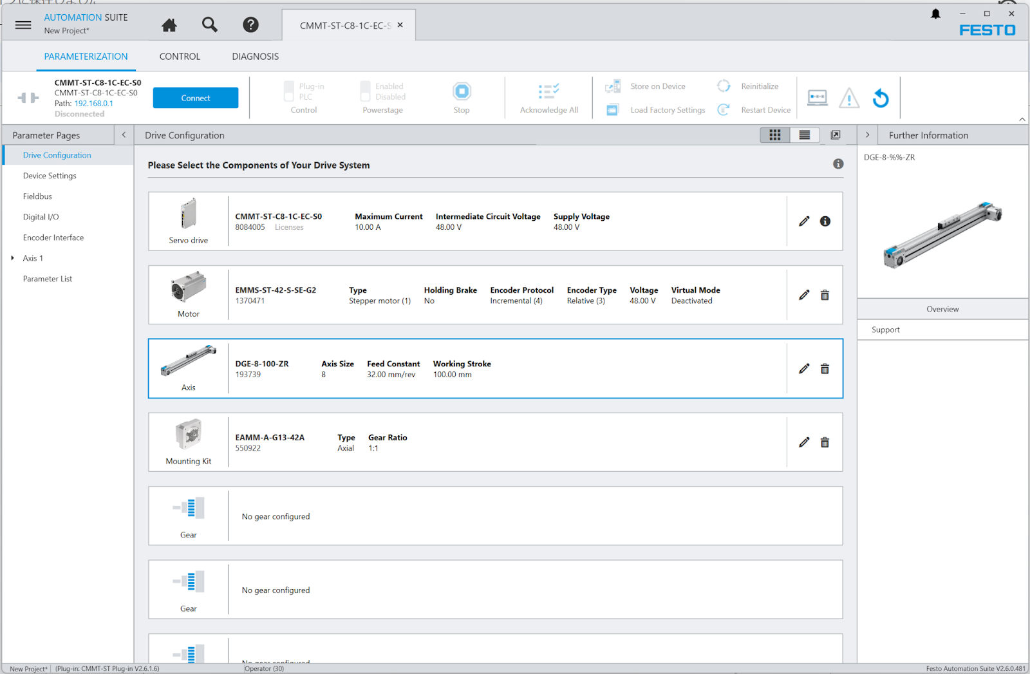Open the CONTROL tab
Image resolution: width=1030 pixels, height=674 pixels.
click(x=180, y=57)
